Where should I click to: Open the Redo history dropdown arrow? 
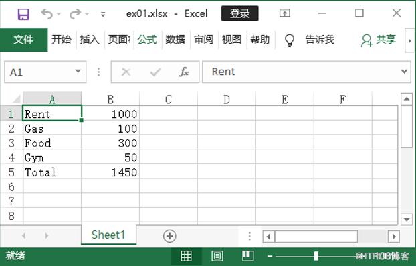click(87, 14)
